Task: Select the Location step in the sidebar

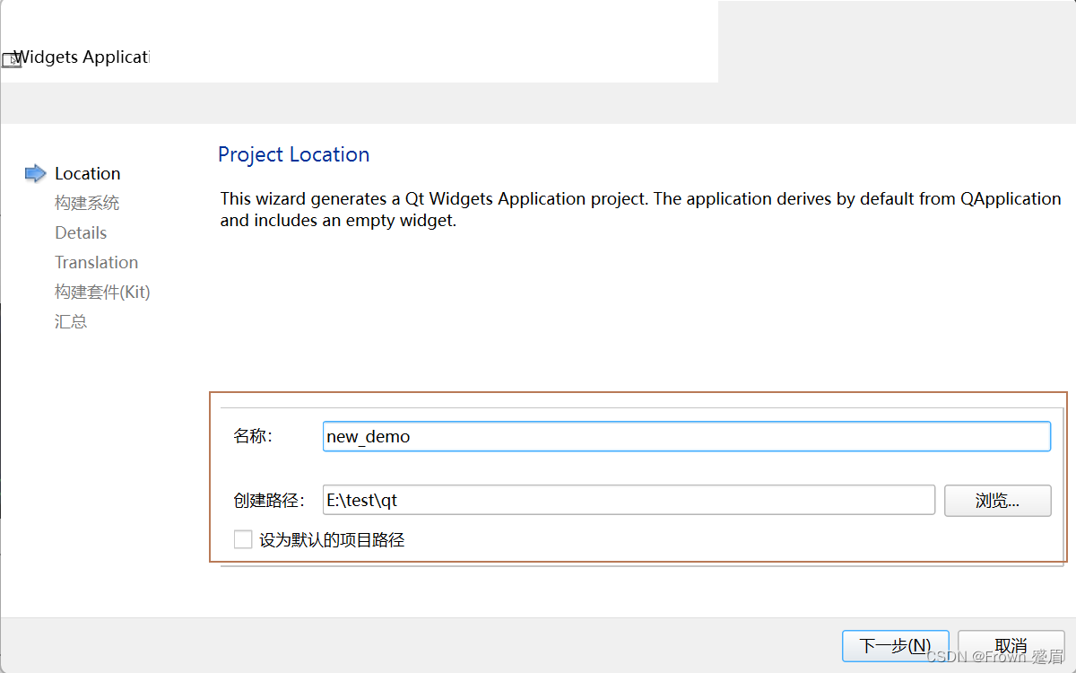Action: tap(87, 172)
